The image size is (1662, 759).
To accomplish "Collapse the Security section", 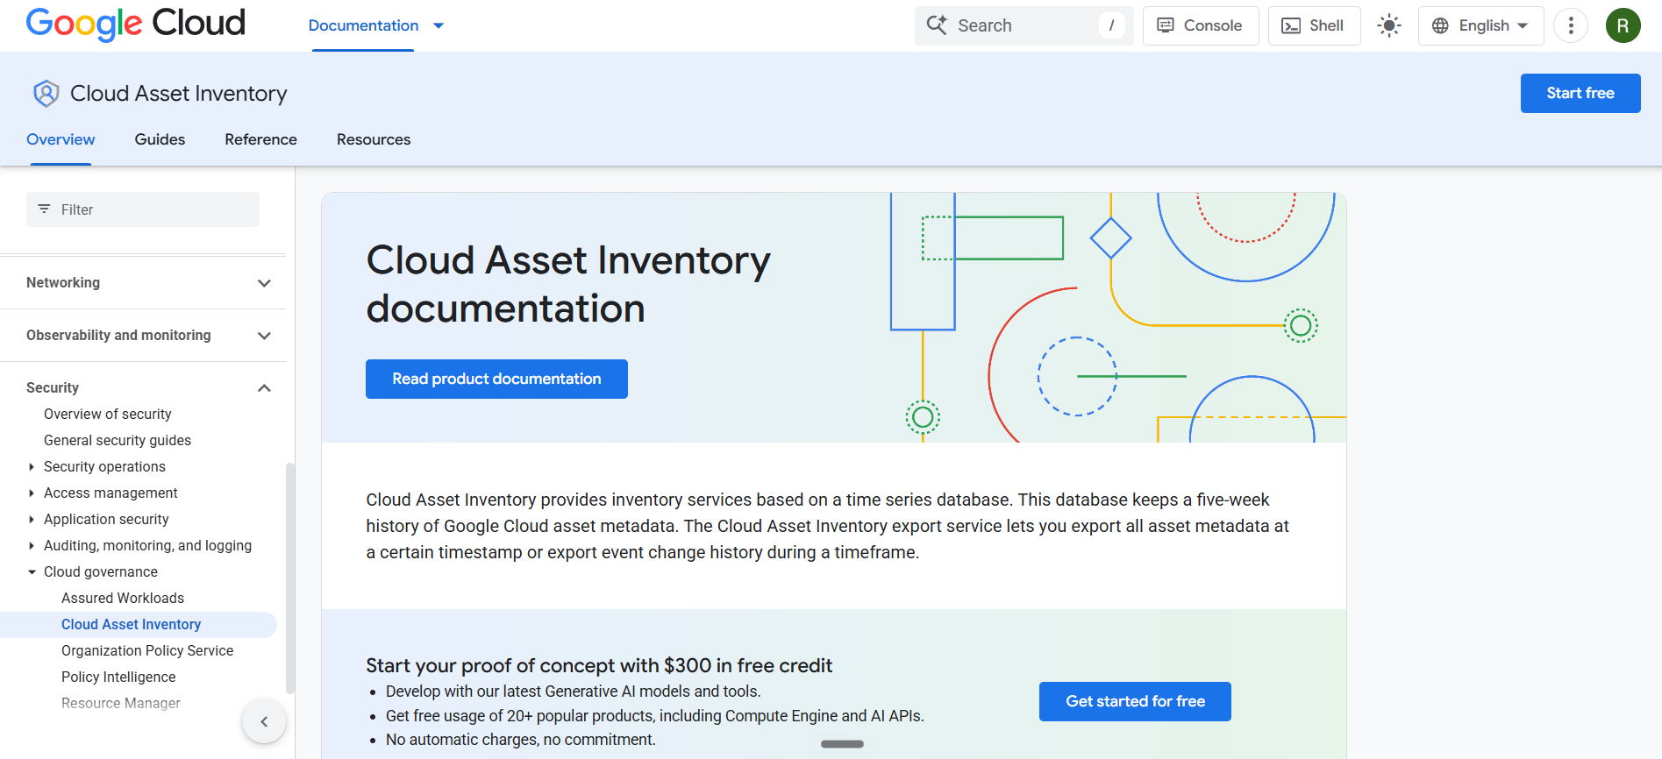I will [264, 387].
